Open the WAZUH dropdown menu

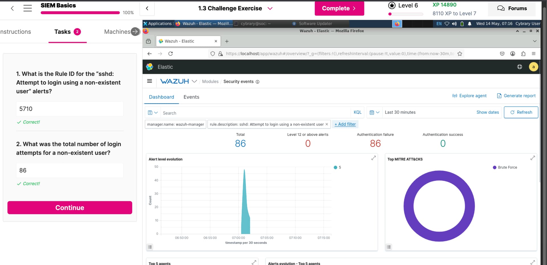click(194, 81)
